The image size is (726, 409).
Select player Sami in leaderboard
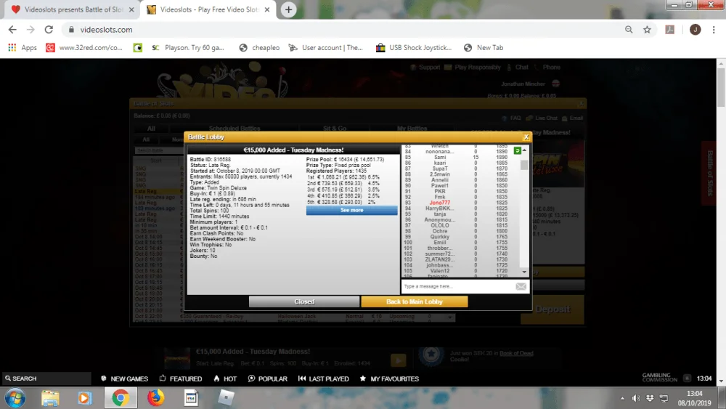pos(439,158)
